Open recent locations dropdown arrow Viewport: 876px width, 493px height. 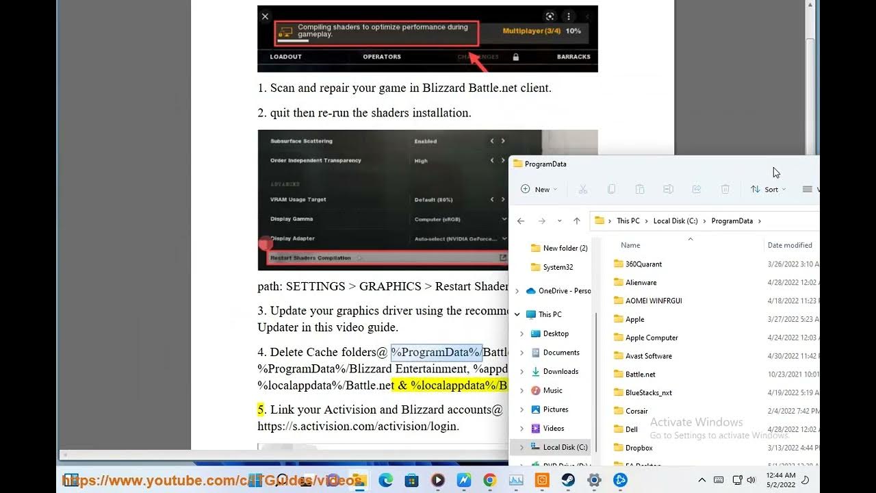coord(559,221)
